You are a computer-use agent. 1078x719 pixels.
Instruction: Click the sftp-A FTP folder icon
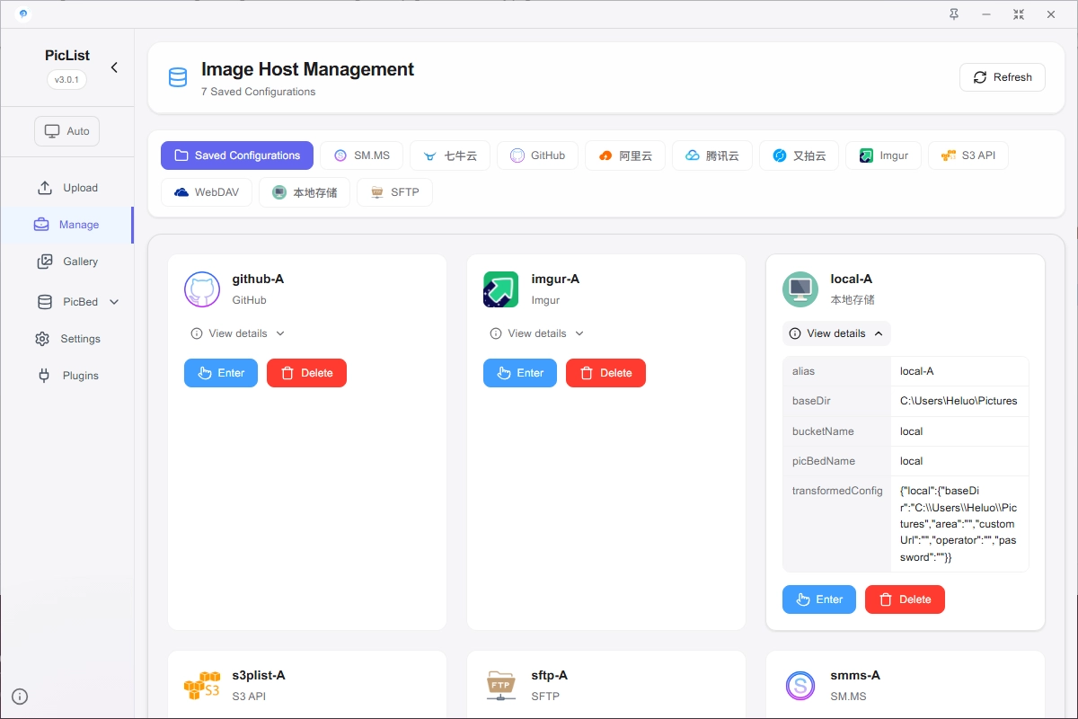pos(501,686)
